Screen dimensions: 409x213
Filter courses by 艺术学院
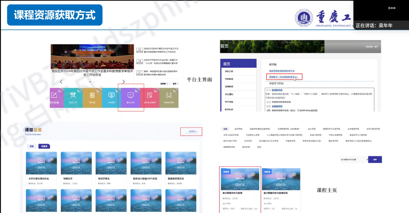pos(248,141)
